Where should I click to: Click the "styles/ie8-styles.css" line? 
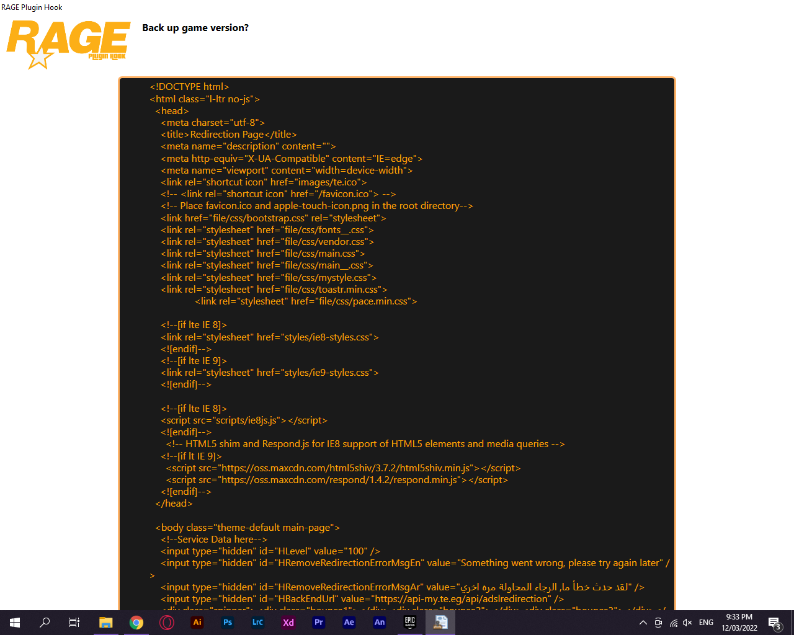270,337
